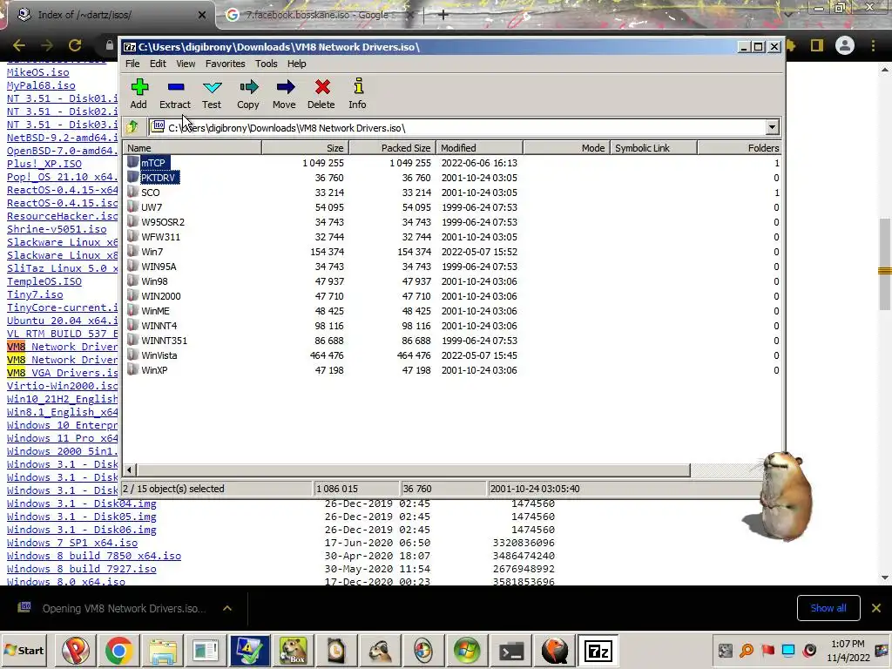Sort by the Folders column
The height and width of the screenshot is (669, 892).
(740, 148)
